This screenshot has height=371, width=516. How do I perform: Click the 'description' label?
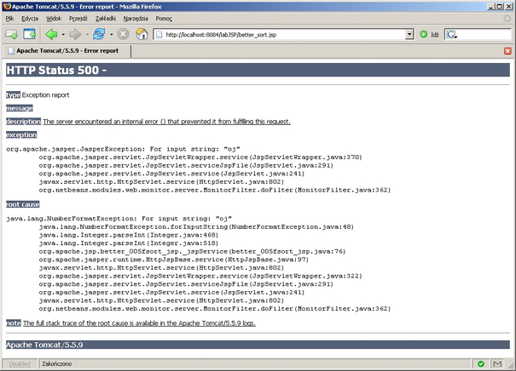click(23, 122)
